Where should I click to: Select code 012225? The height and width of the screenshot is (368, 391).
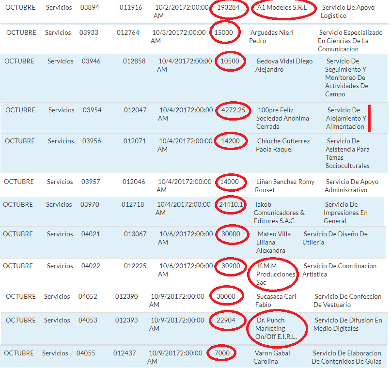[x=135, y=266]
